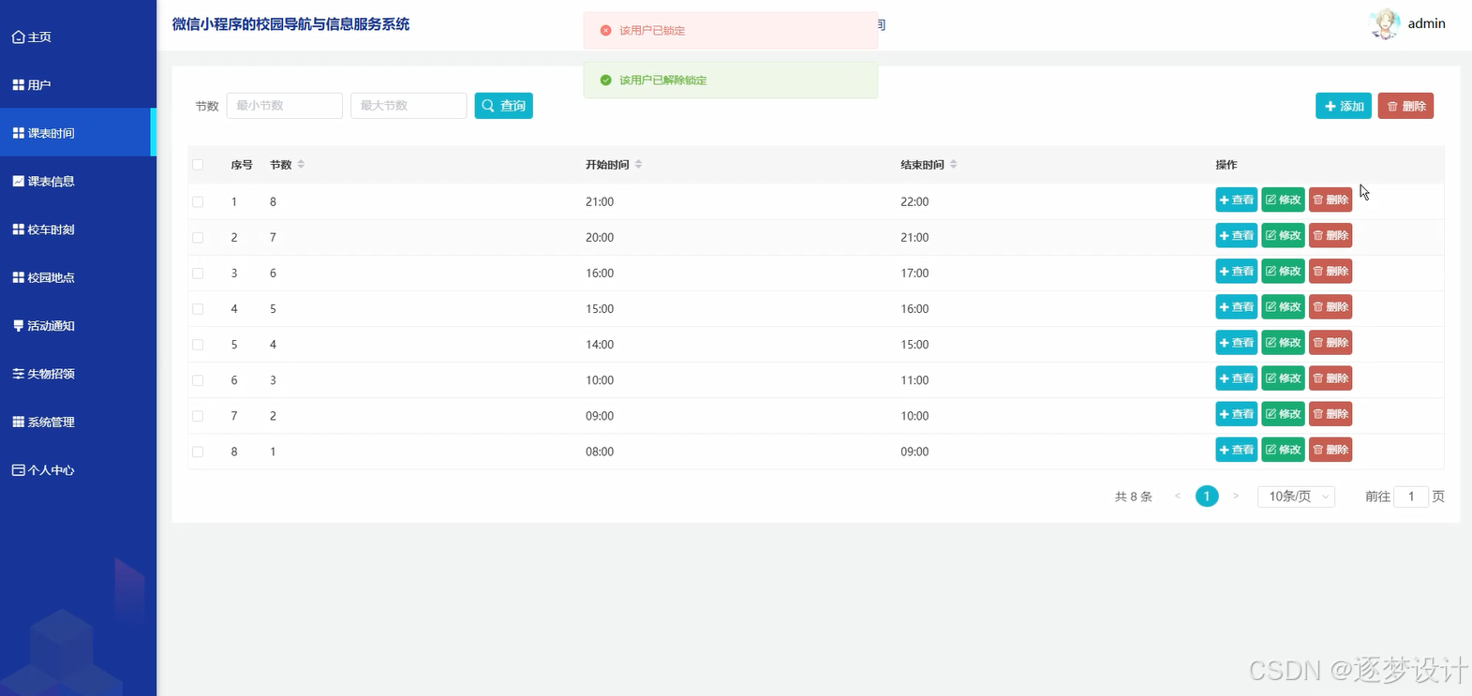1472x696 pixels.
Task: Click 查看 for the 21:00 row
Action: (1236, 200)
